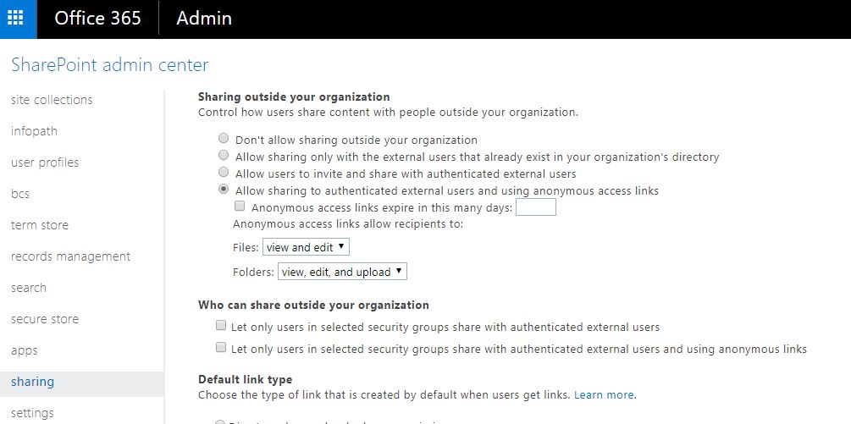Go to site collections in sidebar
The width and height of the screenshot is (851, 424).
click(52, 100)
